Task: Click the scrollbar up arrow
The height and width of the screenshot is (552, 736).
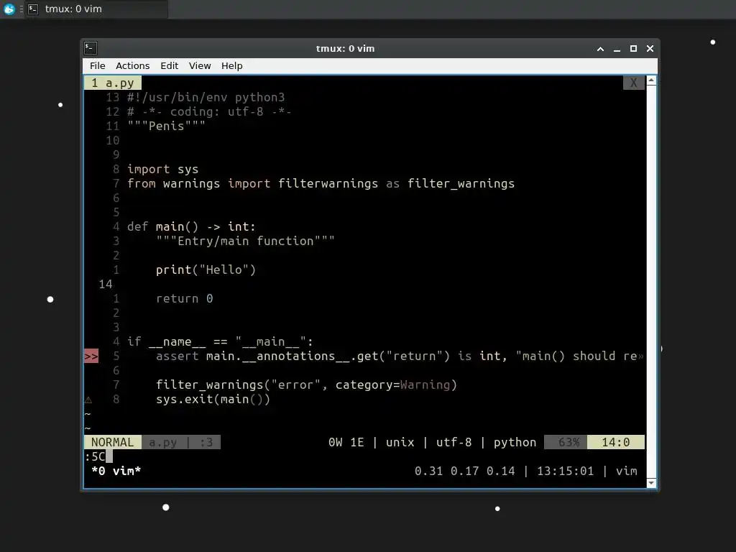Action: [x=651, y=80]
